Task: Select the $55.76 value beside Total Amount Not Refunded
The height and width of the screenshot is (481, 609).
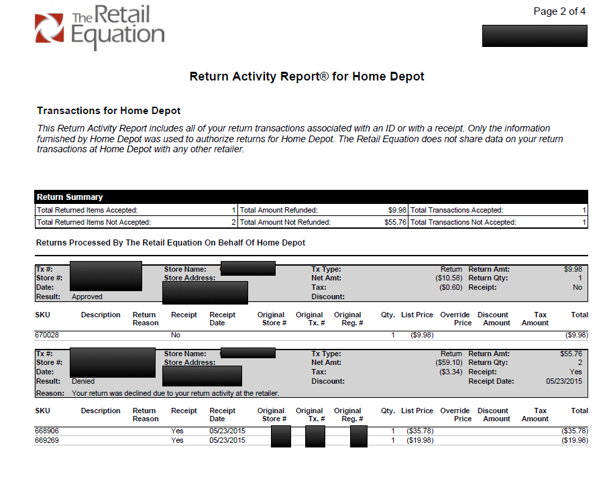Action: click(396, 222)
